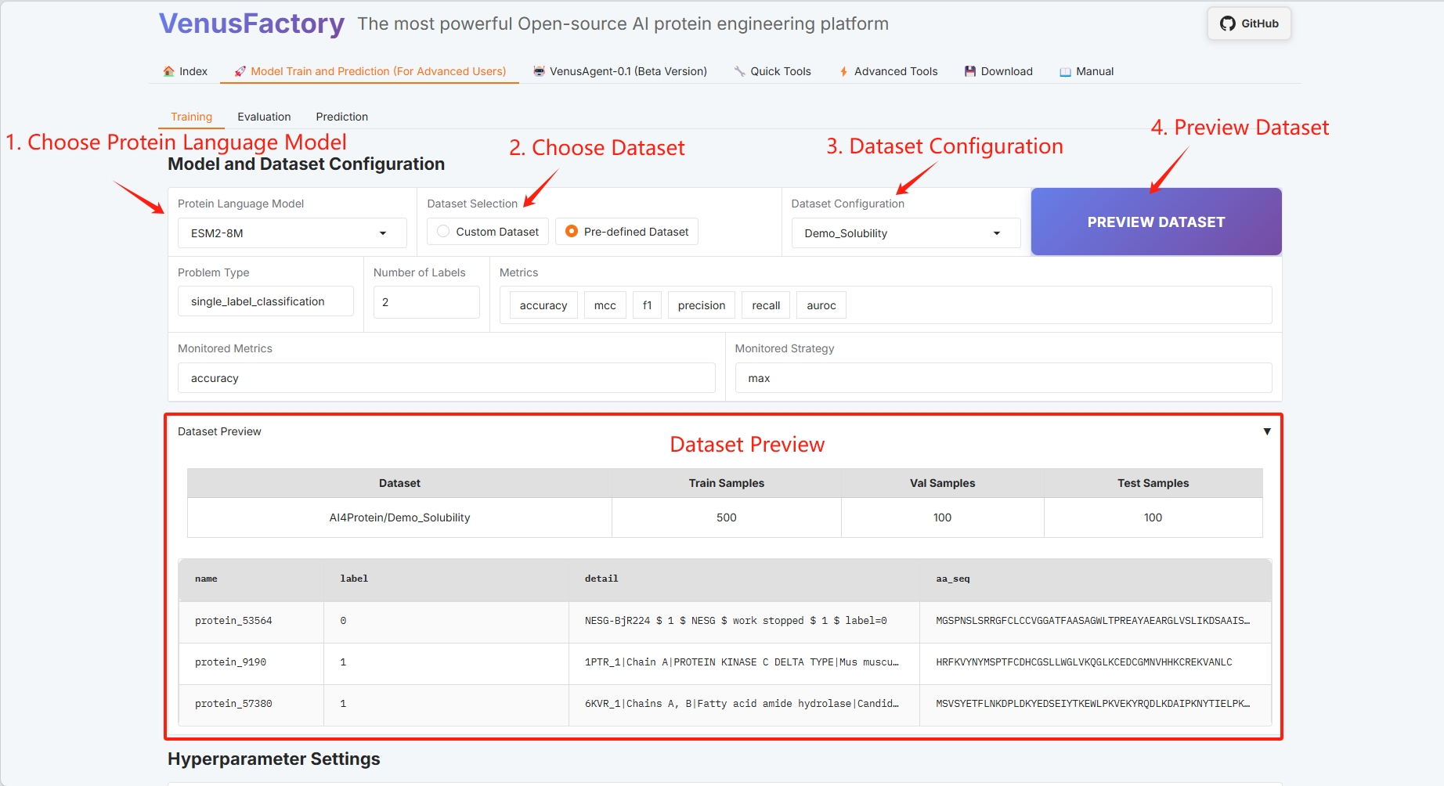This screenshot has width=1444, height=786.
Task: Click the Number of Labels input field
Action: 426,302
